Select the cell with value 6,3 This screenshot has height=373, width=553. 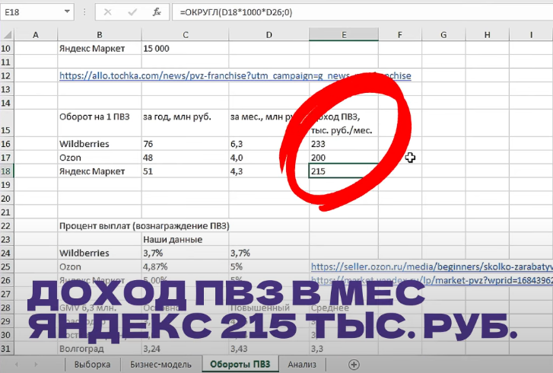269,144
